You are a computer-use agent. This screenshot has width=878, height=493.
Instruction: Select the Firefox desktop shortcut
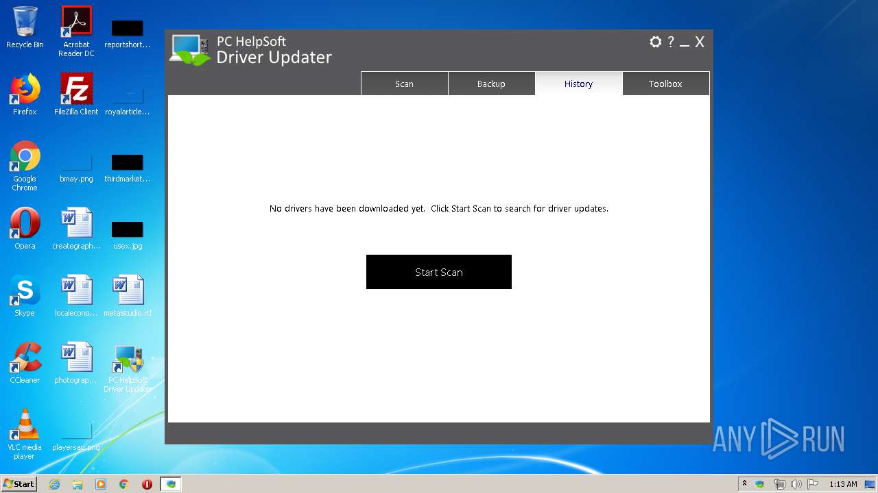25,94
